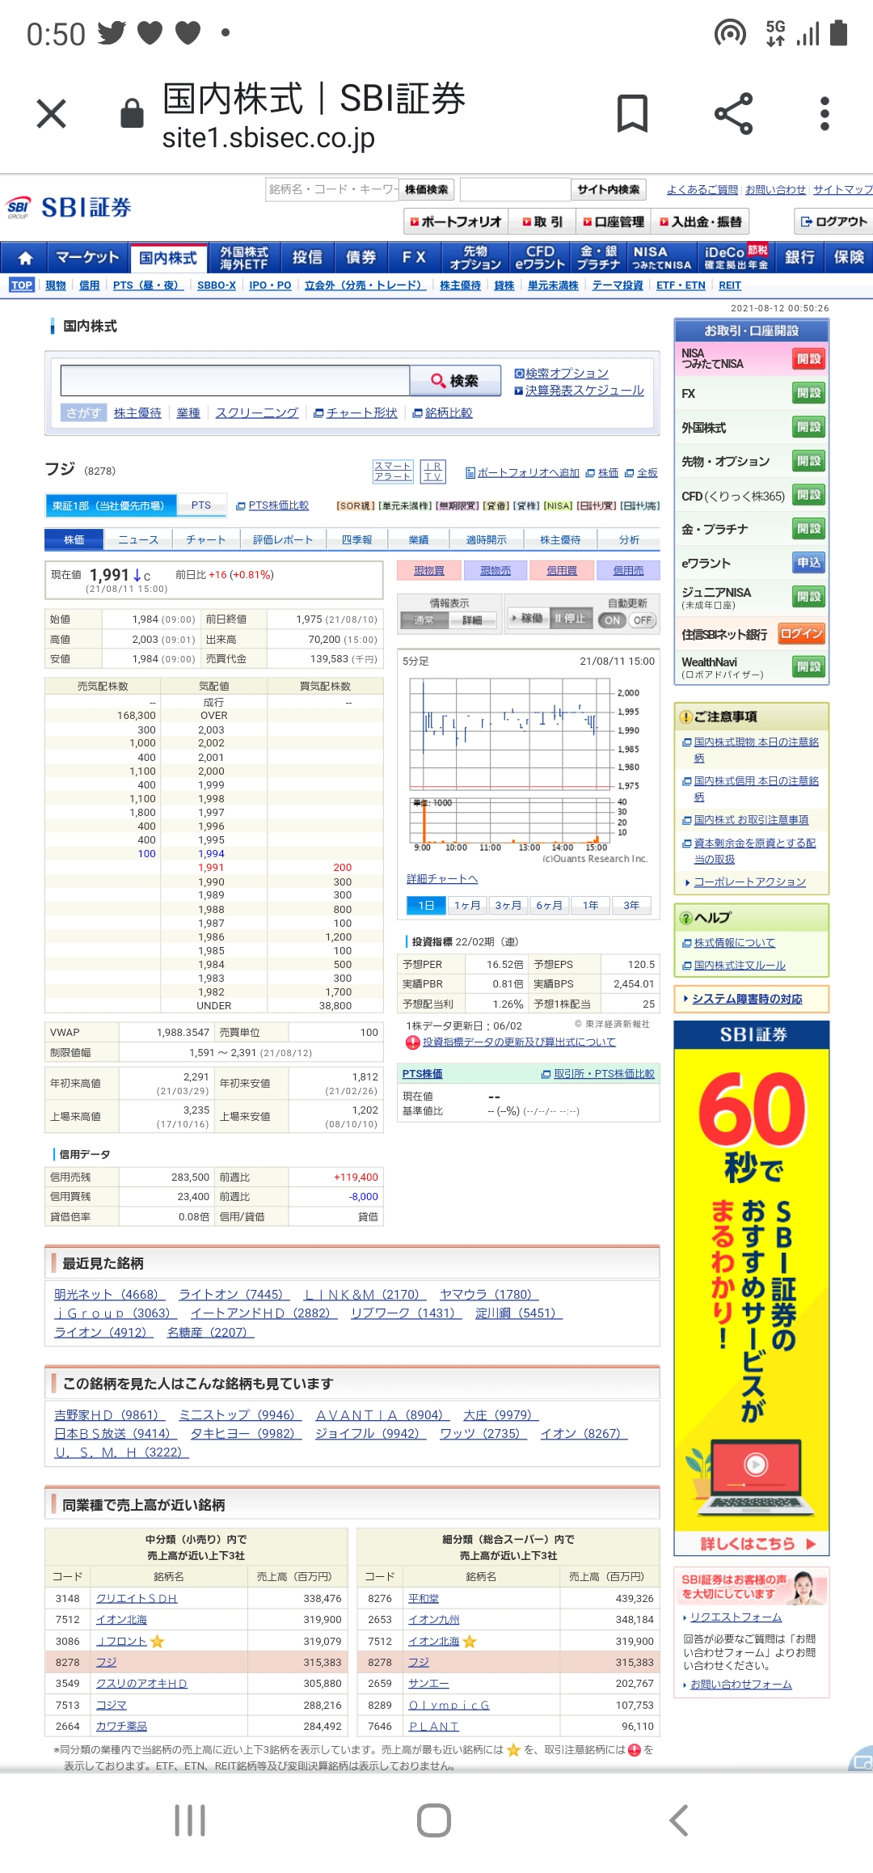Open the ポートフォリオ header button
Image resolution: width=873 pixels, height=1873 pixels.
(455, 222)
